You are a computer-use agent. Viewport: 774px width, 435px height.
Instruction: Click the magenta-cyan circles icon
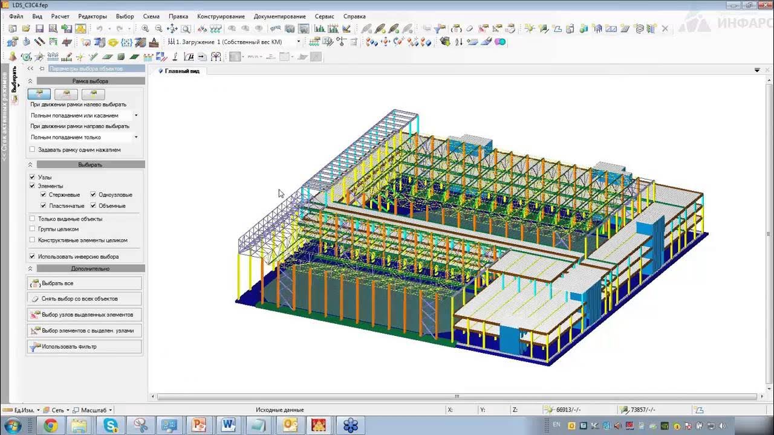click(500, 42)
